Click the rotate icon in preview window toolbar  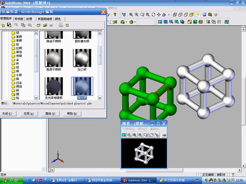152,135
